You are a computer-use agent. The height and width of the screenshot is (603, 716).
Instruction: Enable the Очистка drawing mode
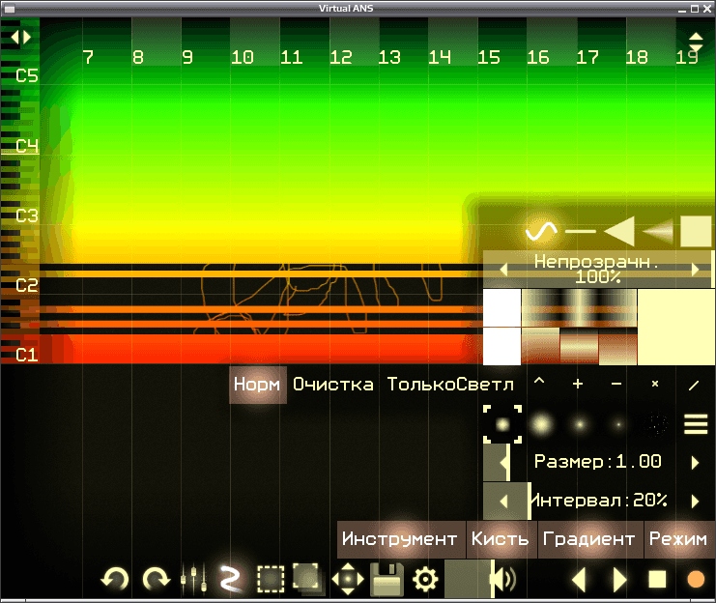(333, 385)
